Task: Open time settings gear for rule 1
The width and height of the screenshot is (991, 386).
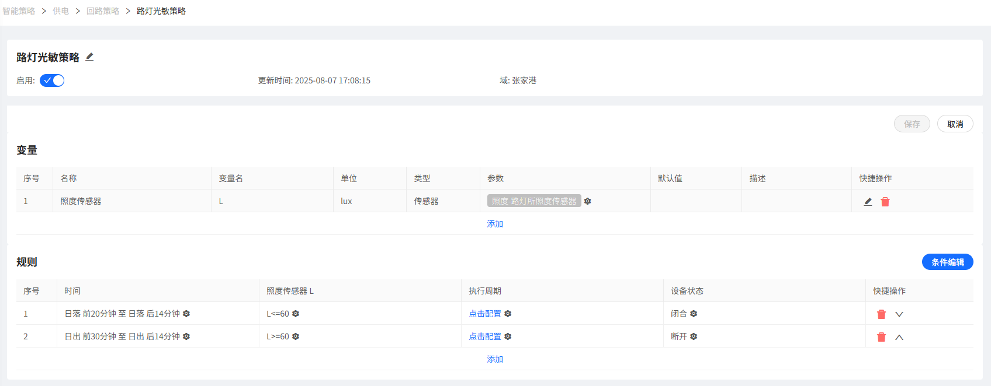Action: [186, 314]
